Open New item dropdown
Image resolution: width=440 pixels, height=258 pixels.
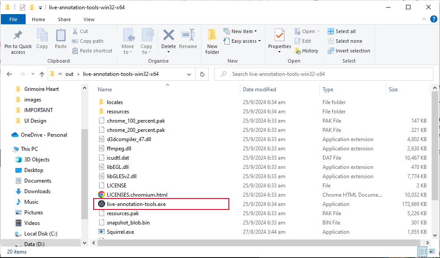[240, 31]
